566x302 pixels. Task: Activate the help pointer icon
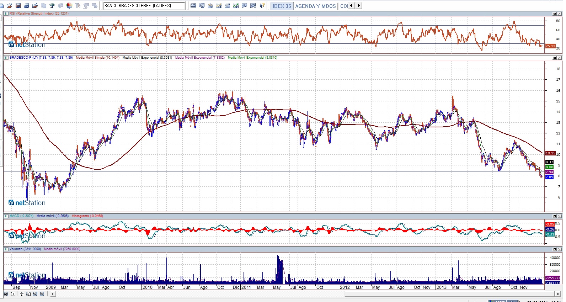(262, 6)
